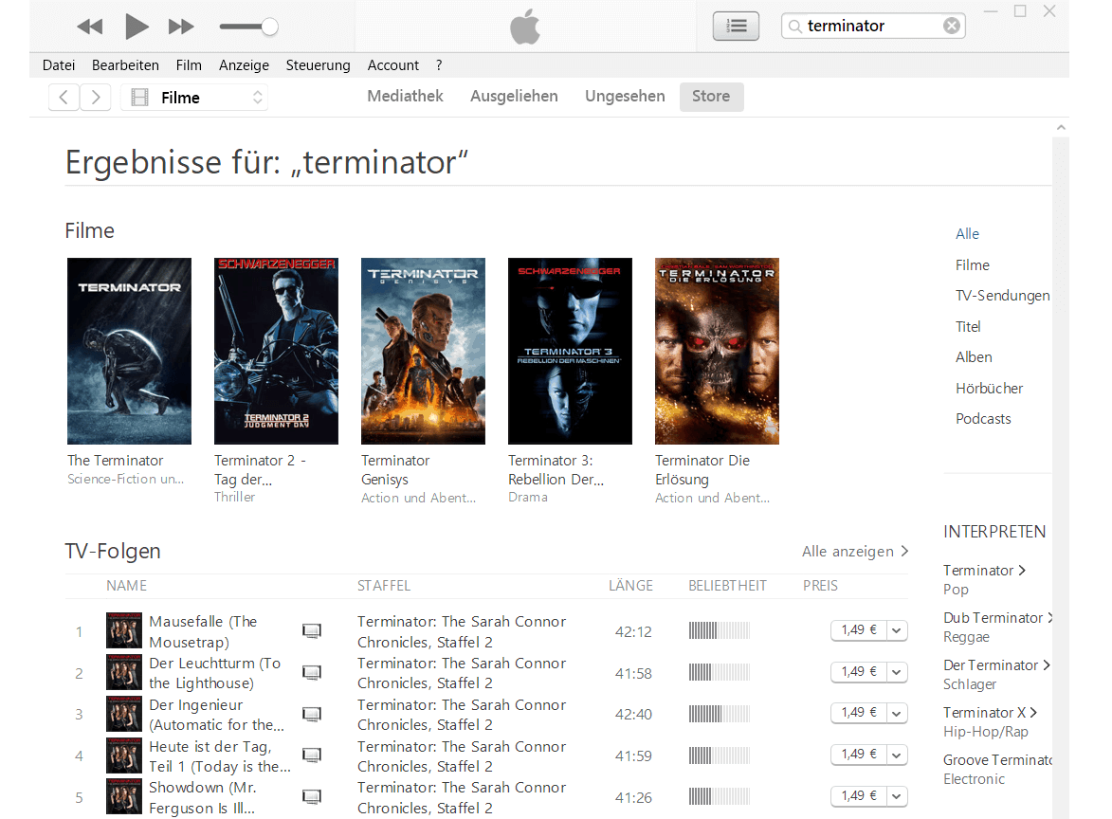Filter results by Hörbücher
Viewport: 1112px width, 819px height.
click(990, 389)
